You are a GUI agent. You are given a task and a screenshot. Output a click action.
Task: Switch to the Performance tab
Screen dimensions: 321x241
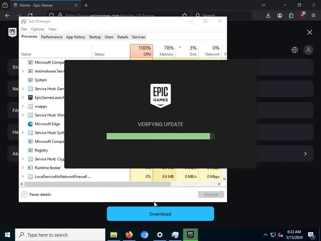[x=52, y=37]
